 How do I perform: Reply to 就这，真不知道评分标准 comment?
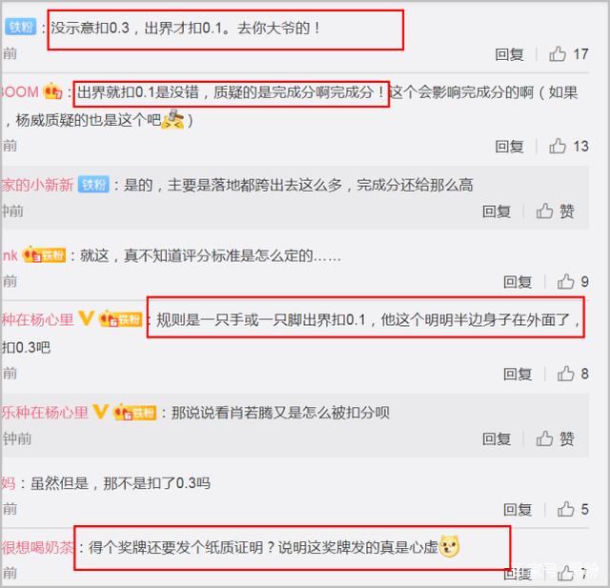518,282
